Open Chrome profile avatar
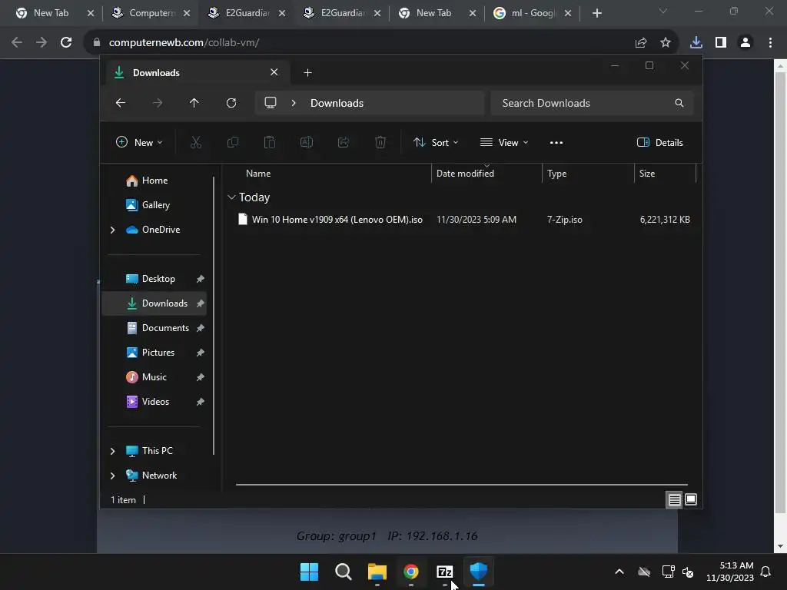This screenshot has width=787, height=590. click(x=745, y=43)
